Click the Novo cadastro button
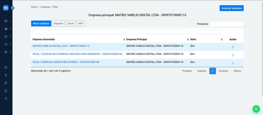This screenshot has width=263, height=115. pyautogui.click(x=41, y=24)
